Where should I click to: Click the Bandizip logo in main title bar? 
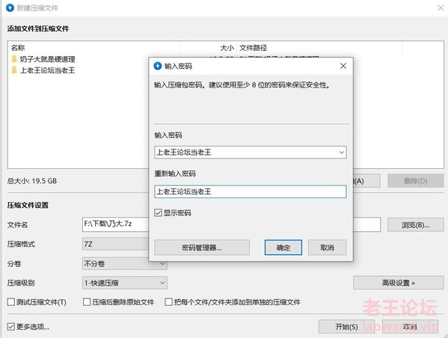(10, 7)
